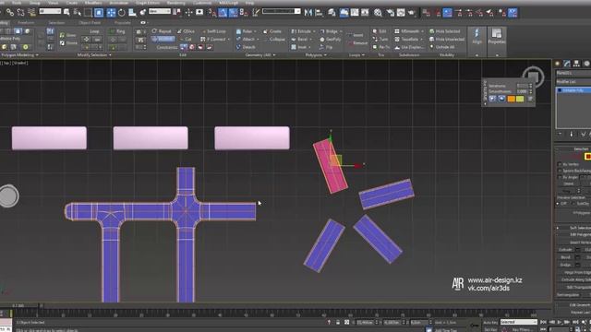
Task: Activate the Select Object tool
Action: click(66, 12)
